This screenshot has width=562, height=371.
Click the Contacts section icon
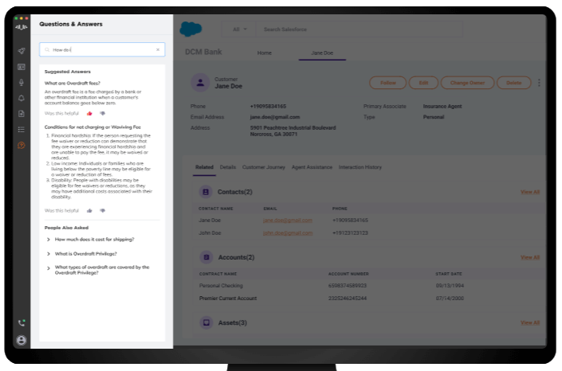(x=206, y=192)
